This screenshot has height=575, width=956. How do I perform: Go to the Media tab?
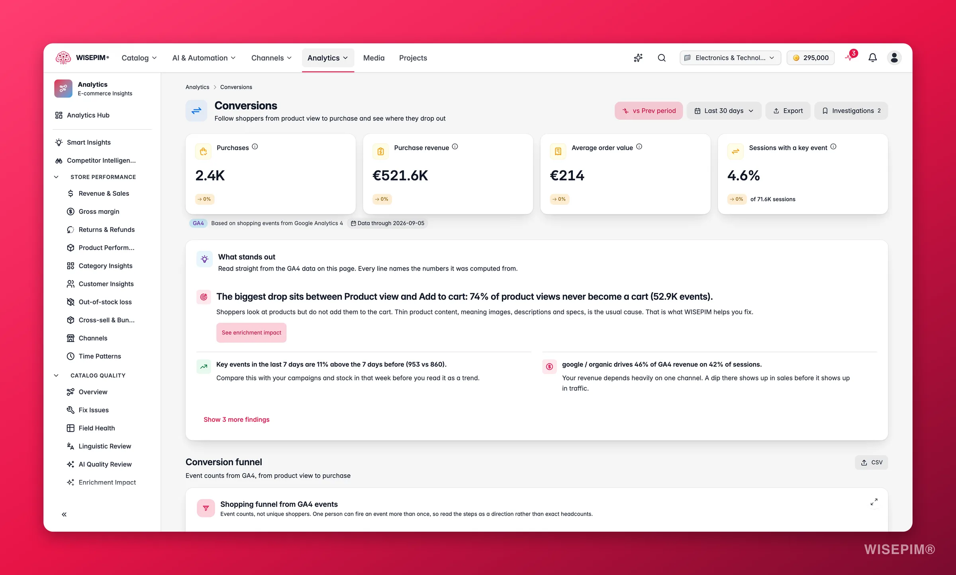(374, 58)
